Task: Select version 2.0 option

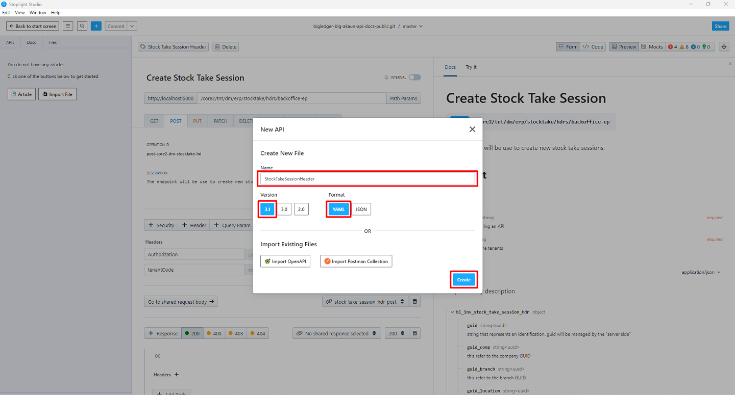Action: (x=301, y=209)
